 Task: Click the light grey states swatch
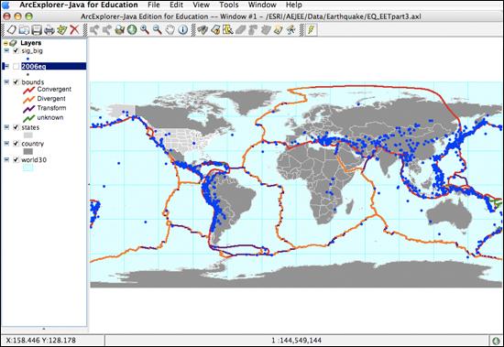pos(28,136)
